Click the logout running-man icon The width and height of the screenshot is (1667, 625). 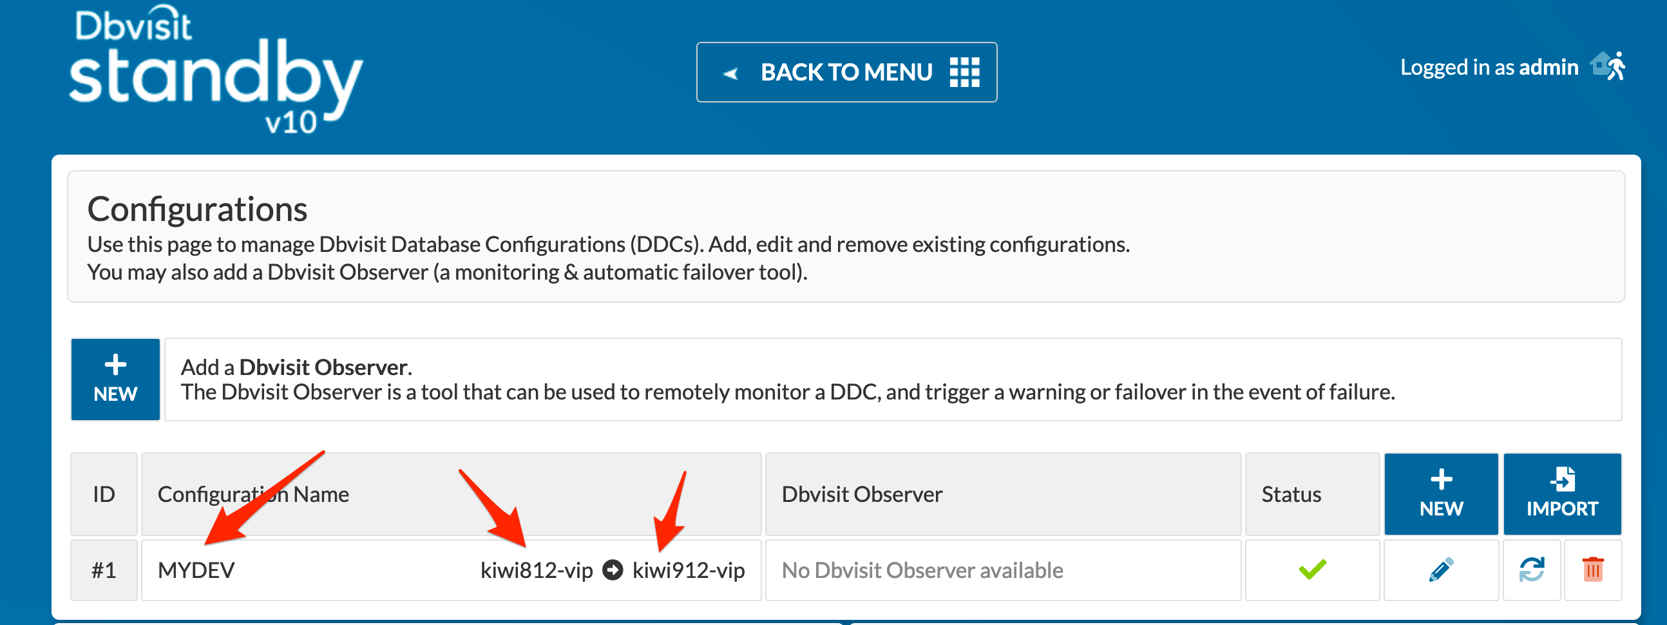1609,66
